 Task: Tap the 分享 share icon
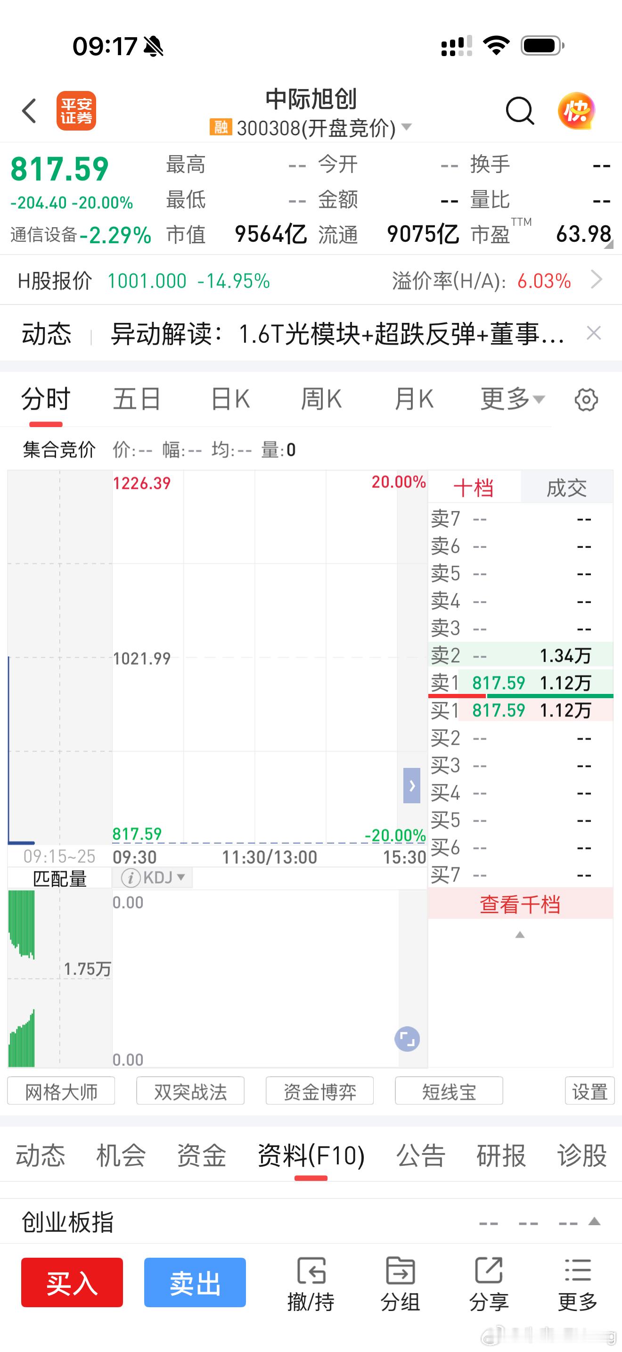(x=489, y=1283)
